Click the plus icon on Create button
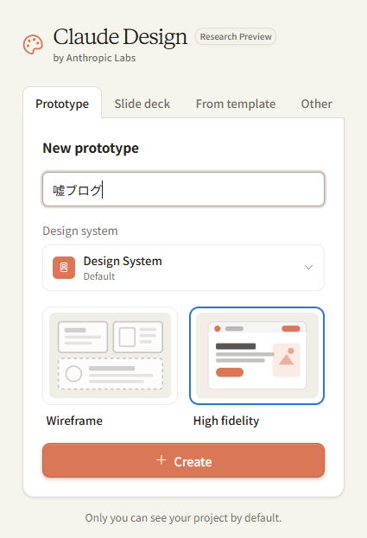Image resolution: width=367 pixels, height=538 pixels. click(161, 460)
